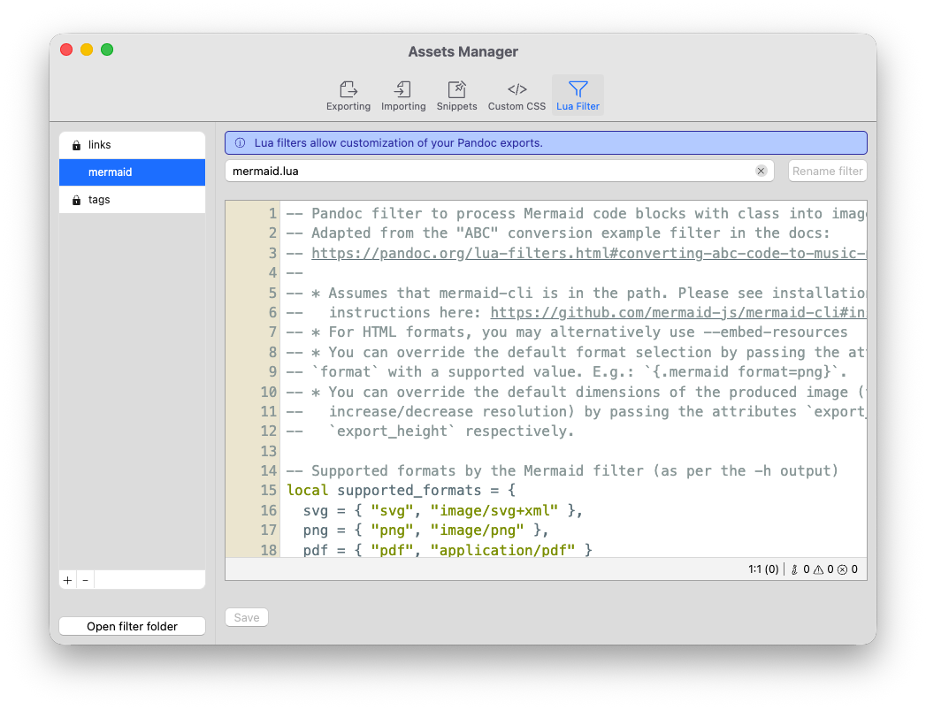The width and height of the screenshot is (926, 710).
Task: Open the Exporting tab
Action: 348,95
